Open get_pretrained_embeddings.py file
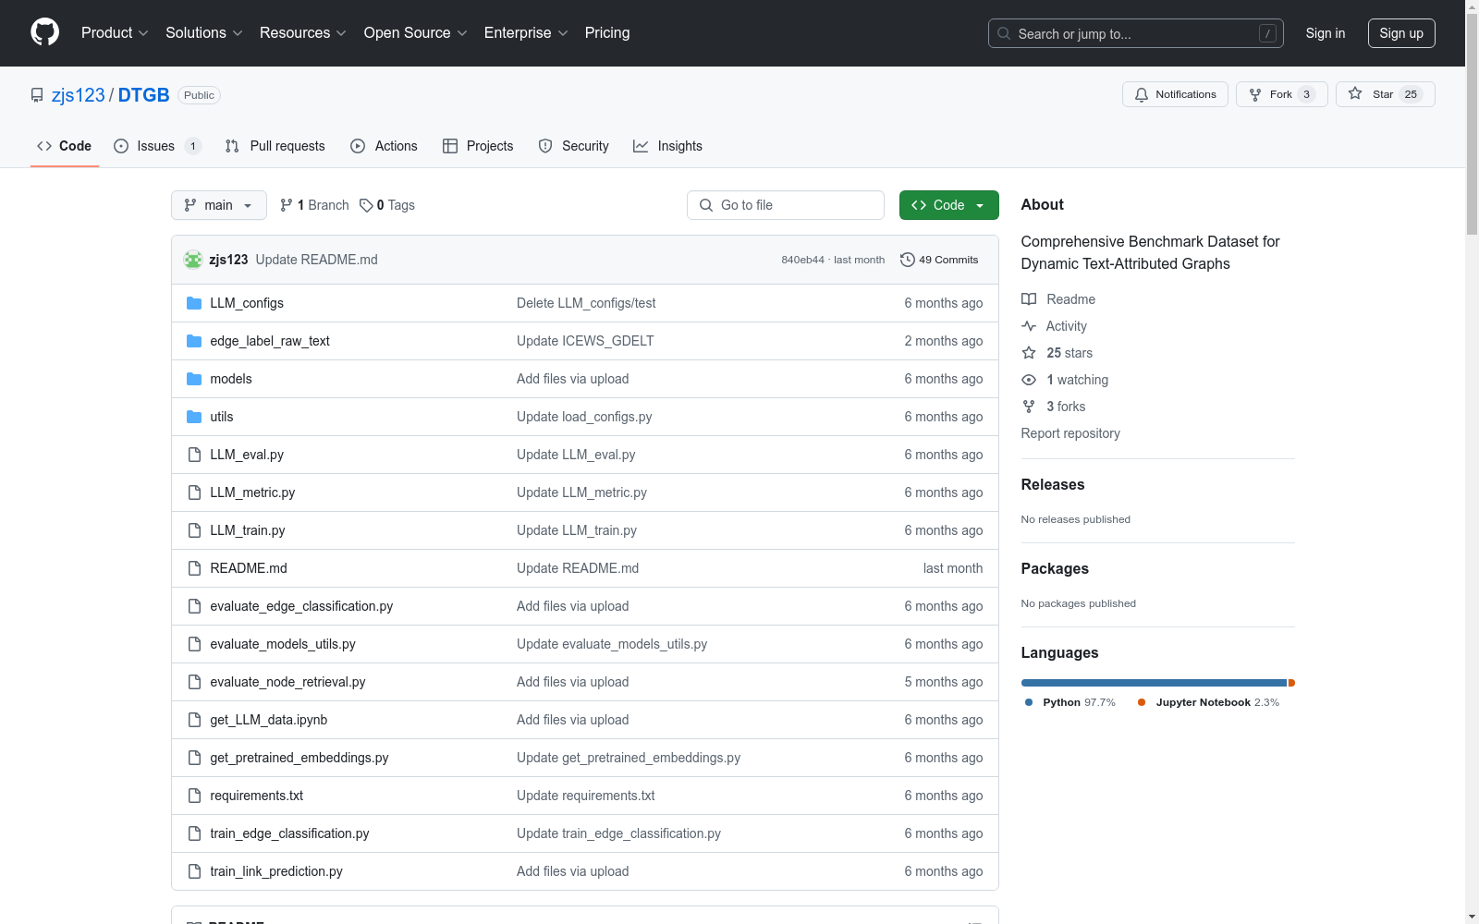1479x924 pixels. [299, 758]
